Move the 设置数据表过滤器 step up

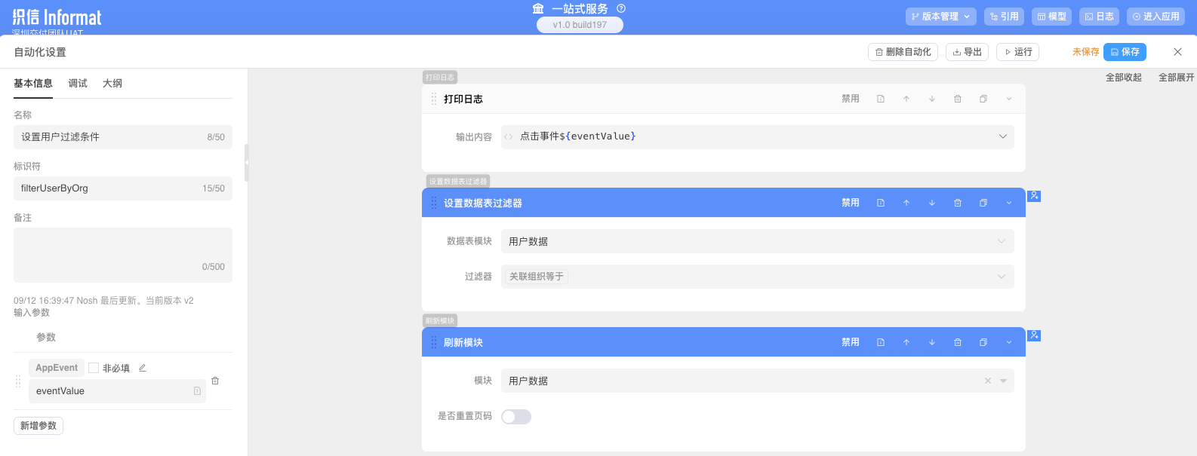(x=906, y=203)
